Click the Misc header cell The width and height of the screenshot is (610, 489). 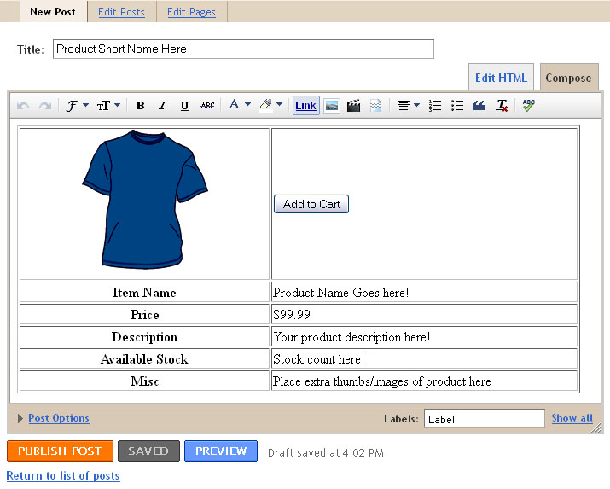coord(144,381)
